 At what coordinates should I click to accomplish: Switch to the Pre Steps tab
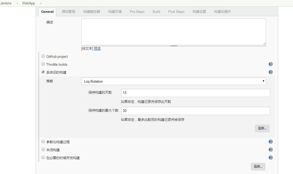click(x=137, y=12)
